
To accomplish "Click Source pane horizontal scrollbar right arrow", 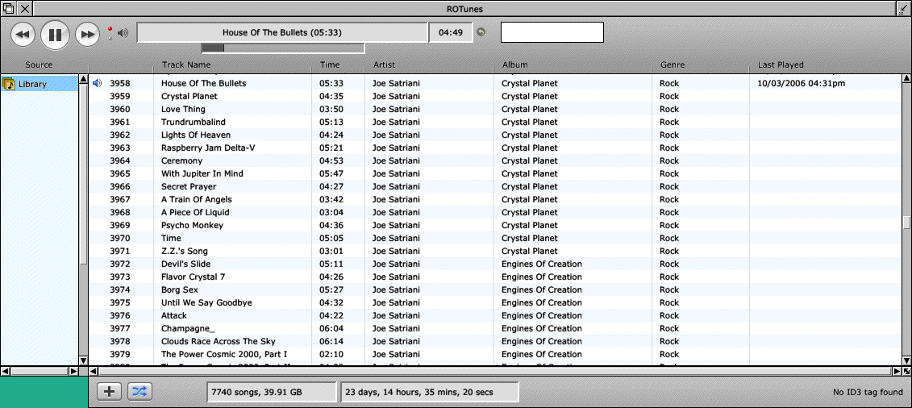I will (x=74, y=371).
